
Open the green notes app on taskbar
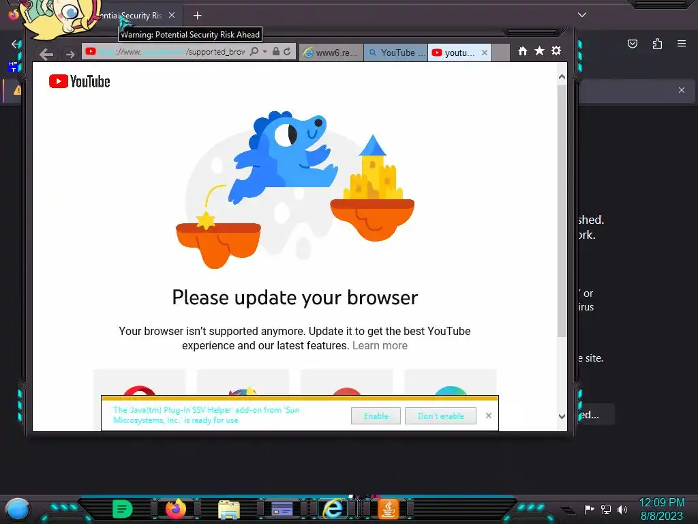coord(123,509)
